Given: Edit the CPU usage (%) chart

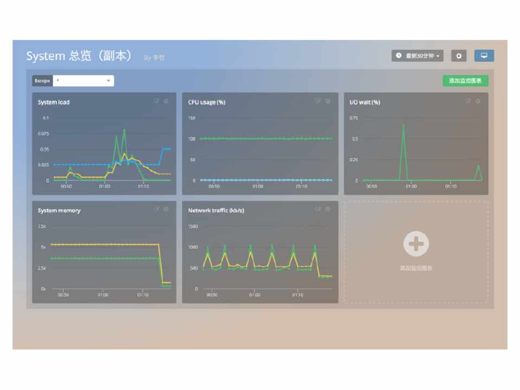Looking at the screenshot, I should tap(318, 101).
